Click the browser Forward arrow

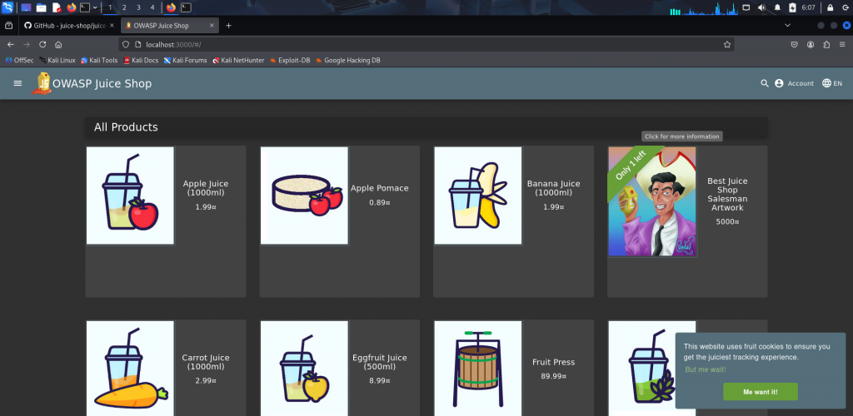pyautogui.click(x=26, y=45)
